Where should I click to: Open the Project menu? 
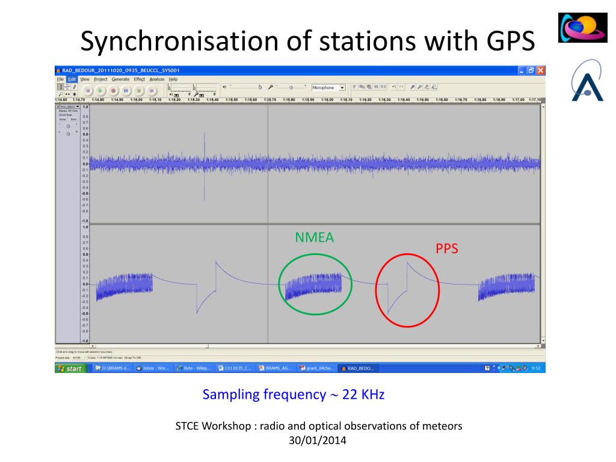click(100, 79)
